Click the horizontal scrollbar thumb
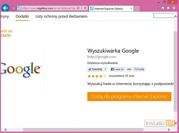 tap(83, 130)
